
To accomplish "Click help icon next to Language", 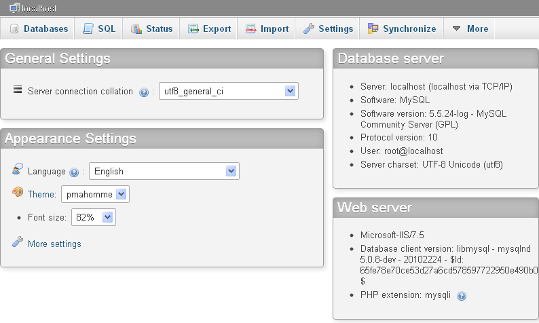I will click(x=74, y=172).
